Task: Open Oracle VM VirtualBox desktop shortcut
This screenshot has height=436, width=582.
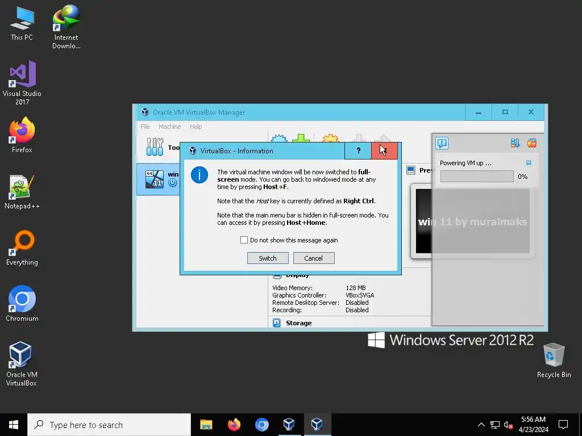Action: pyautogui.click(x=21, y=364)
